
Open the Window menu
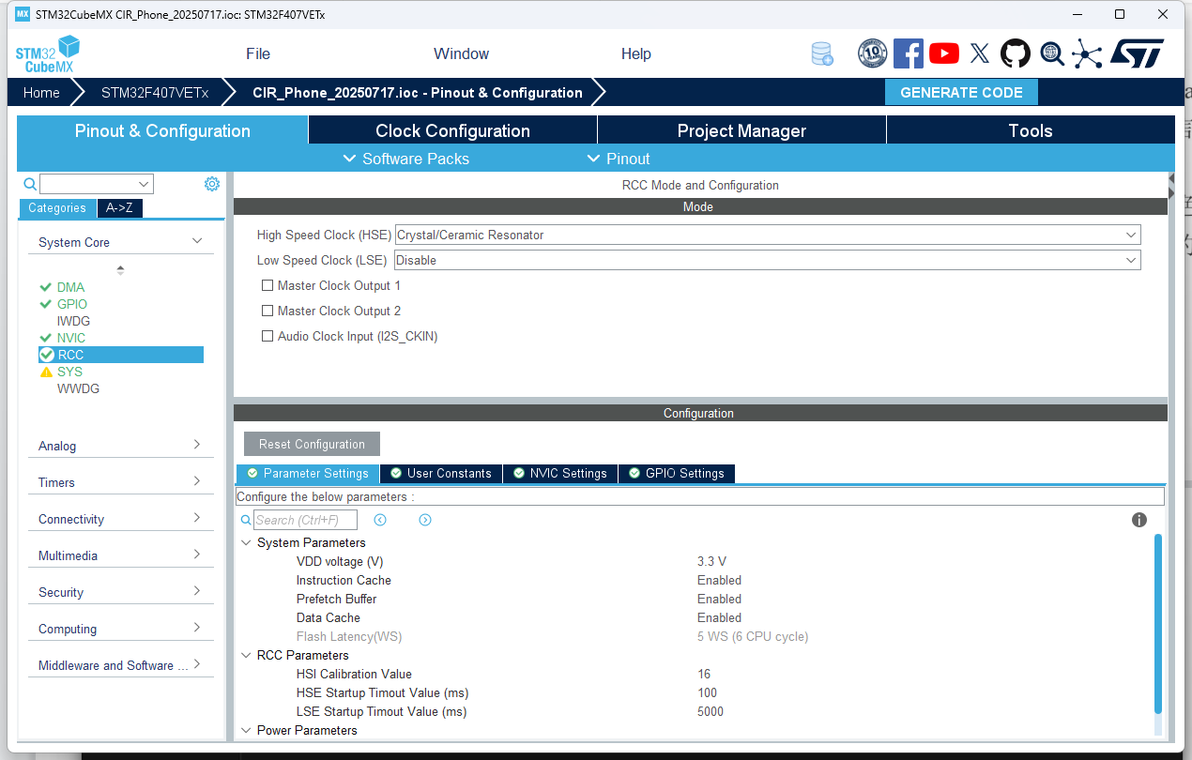pos(461,53)
